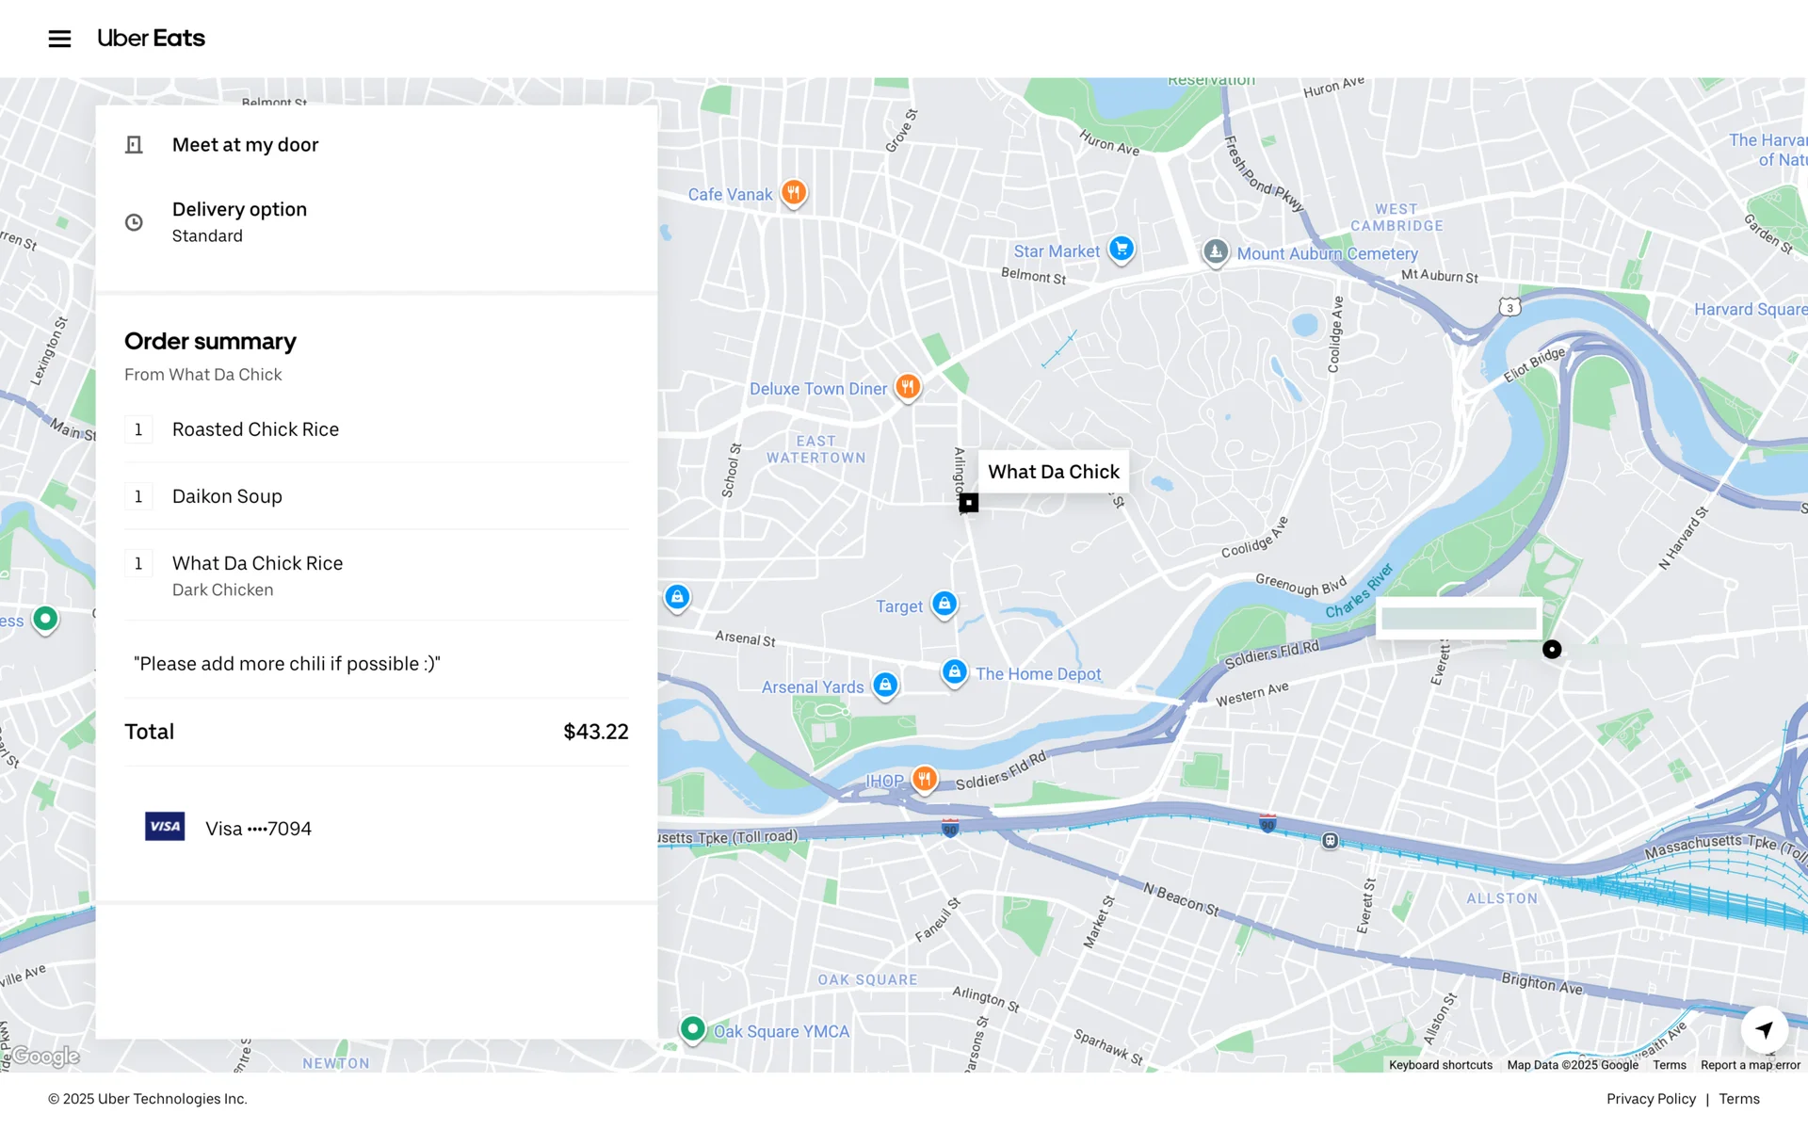The width and height of the screenshot is (1808, 1130).
Task: Click the Target store pin
Action: pos(944,605)
